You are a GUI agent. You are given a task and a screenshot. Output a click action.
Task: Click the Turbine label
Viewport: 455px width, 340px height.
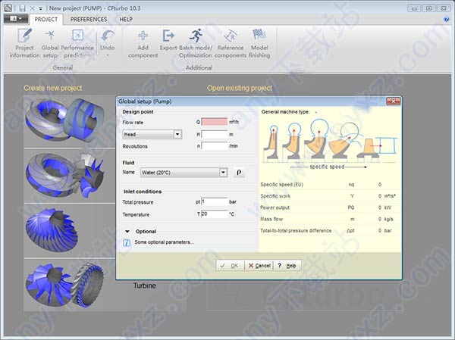[x=145, y=285]
